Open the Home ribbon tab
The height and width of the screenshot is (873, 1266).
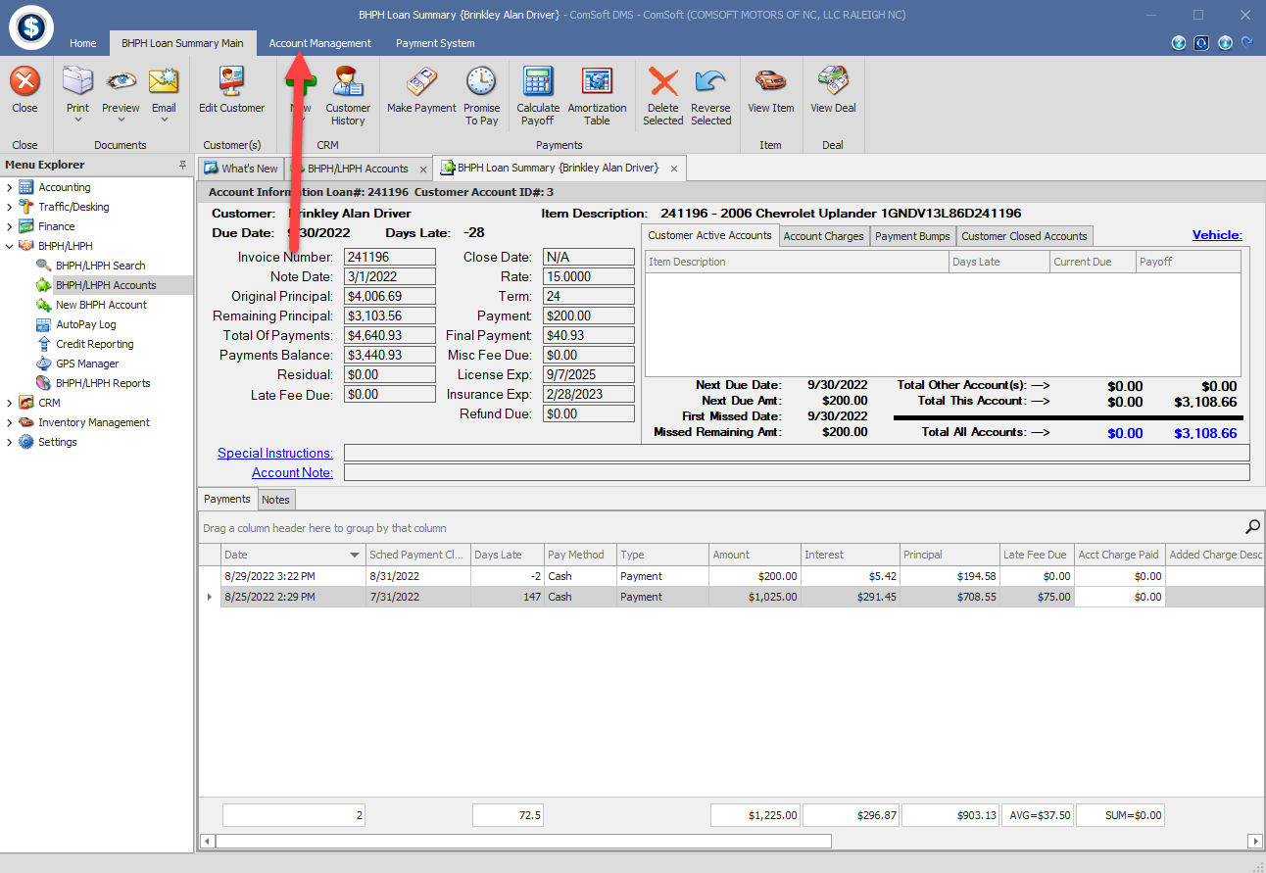[83, 43]
